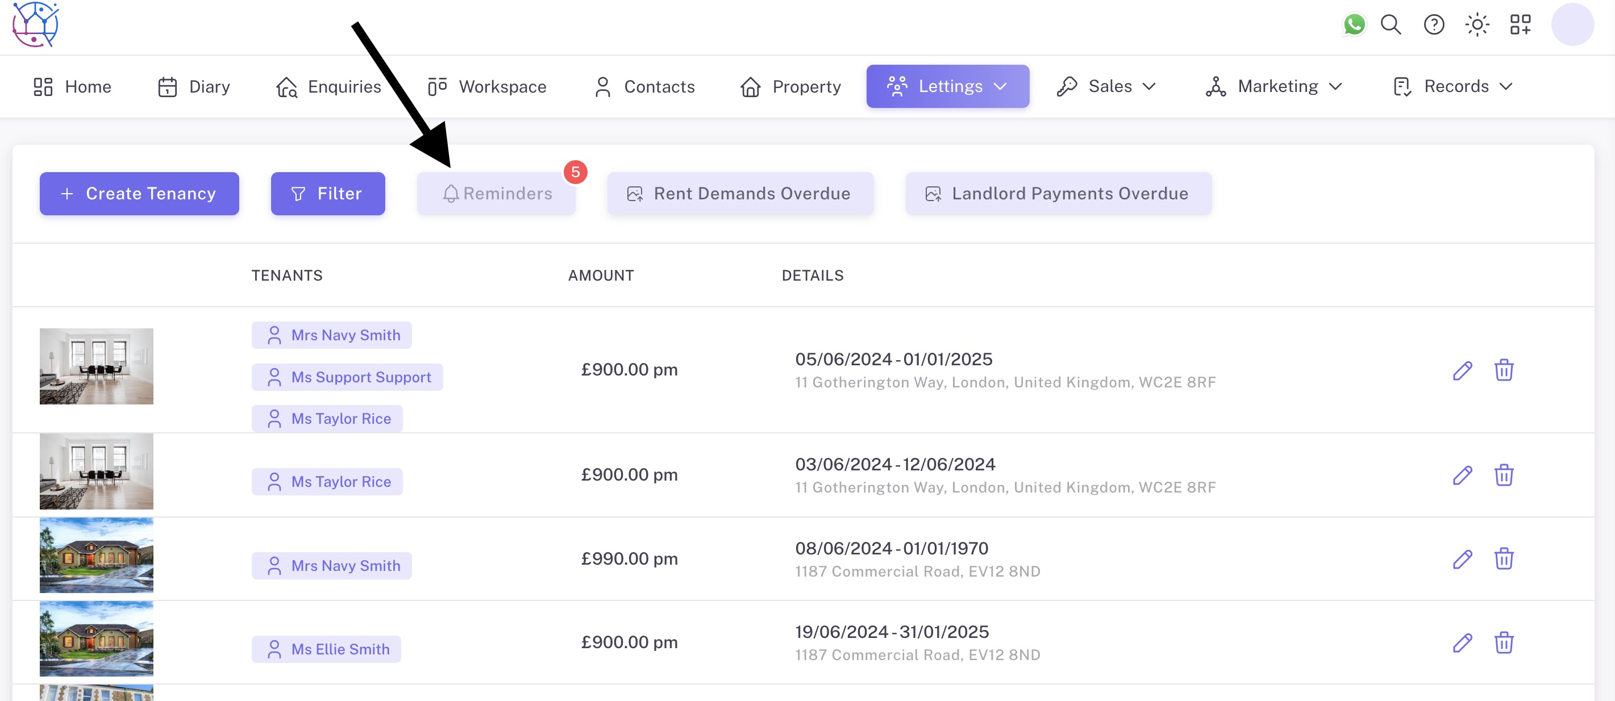The height and width of the screenshot is (701, 1615).
Task: Toggle light/dark theme sun icon
Action: click(x=1477, y=25)
